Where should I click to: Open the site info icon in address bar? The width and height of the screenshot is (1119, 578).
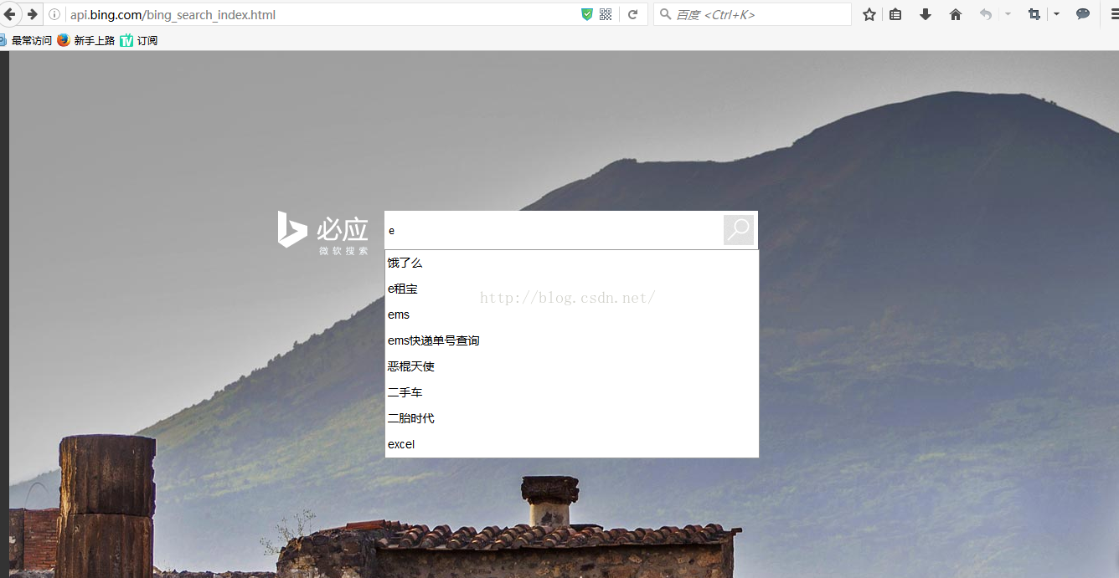[54, 14]
